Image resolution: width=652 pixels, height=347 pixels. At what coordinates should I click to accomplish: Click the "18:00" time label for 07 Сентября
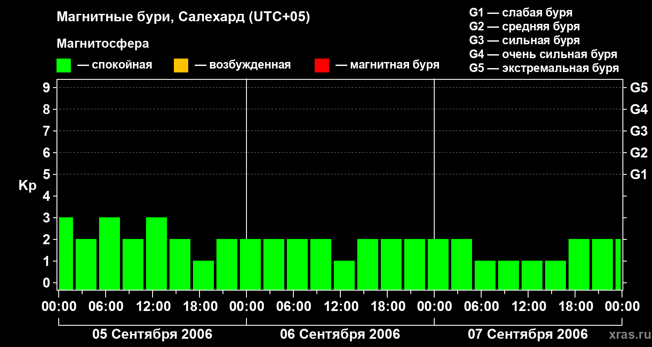pos(575,307)
